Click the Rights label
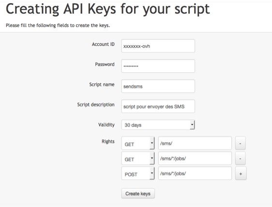 tap(108, 142)
